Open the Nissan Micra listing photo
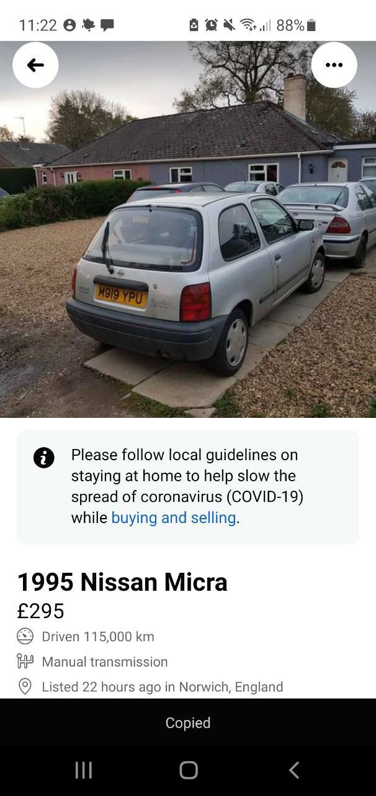This screenshot has width=376, height=796. point(188,229)
